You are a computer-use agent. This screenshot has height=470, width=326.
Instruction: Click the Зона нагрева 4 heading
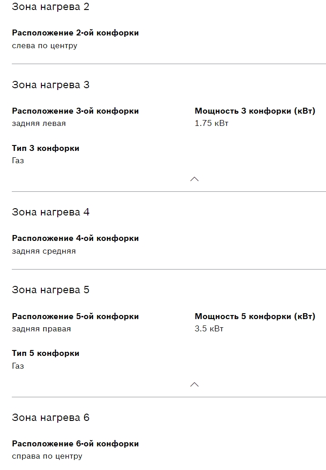pyautogui.click(x=50, y=212)
